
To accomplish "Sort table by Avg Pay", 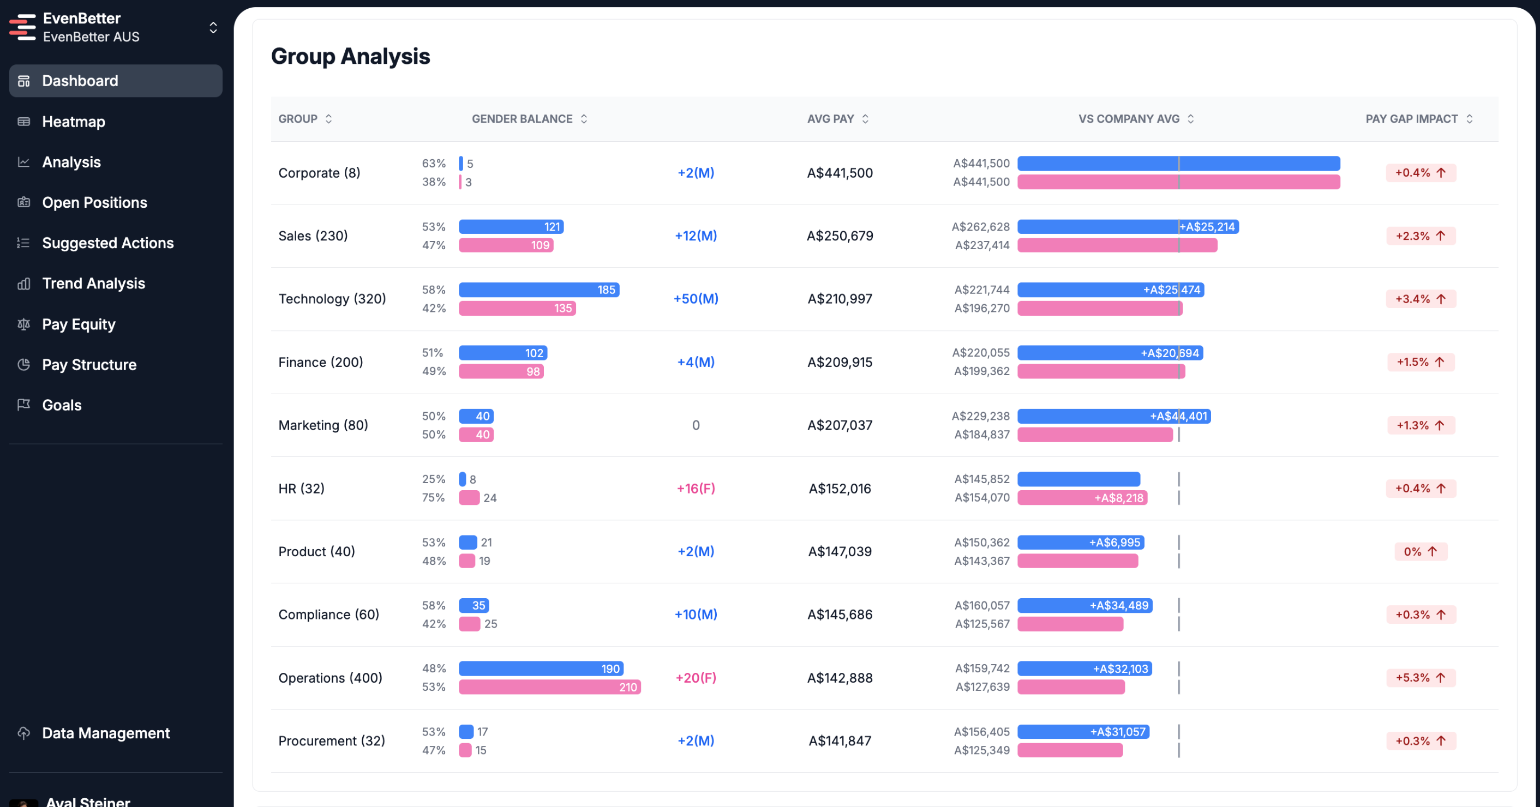I will pyautogui.click(x=838, y=119).
